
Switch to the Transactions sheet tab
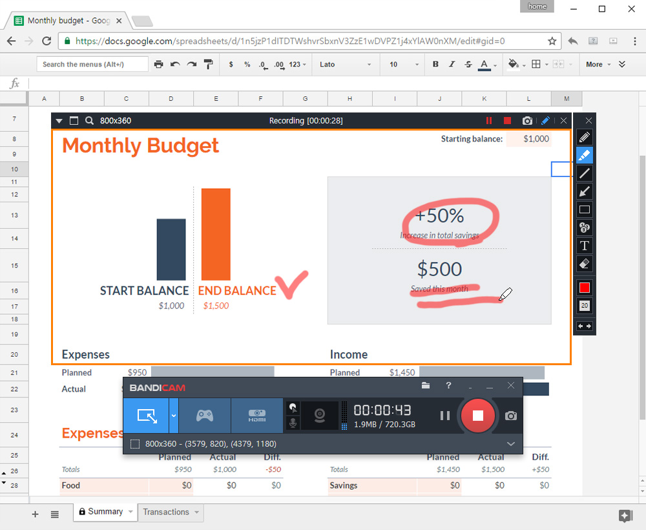(x=171, y=512)
